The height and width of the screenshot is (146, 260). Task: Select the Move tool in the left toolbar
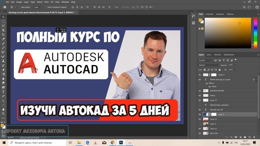[3, 17]
